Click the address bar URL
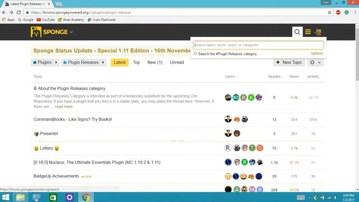Image resolution: width=359 pixels, height=202 pixels. [81, 12]
